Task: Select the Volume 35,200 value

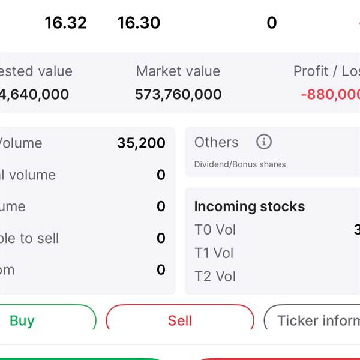Action: point(141,143)
